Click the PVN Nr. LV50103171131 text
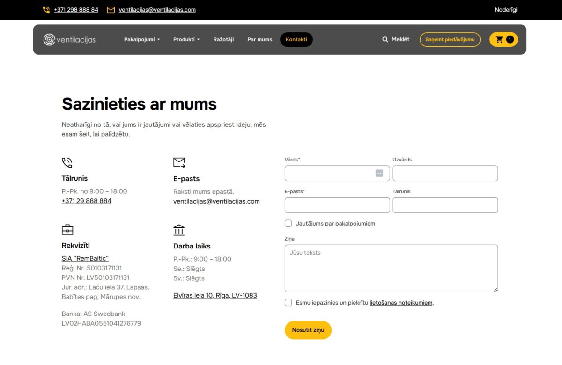 pyautogui.click(x=96, y=277)
